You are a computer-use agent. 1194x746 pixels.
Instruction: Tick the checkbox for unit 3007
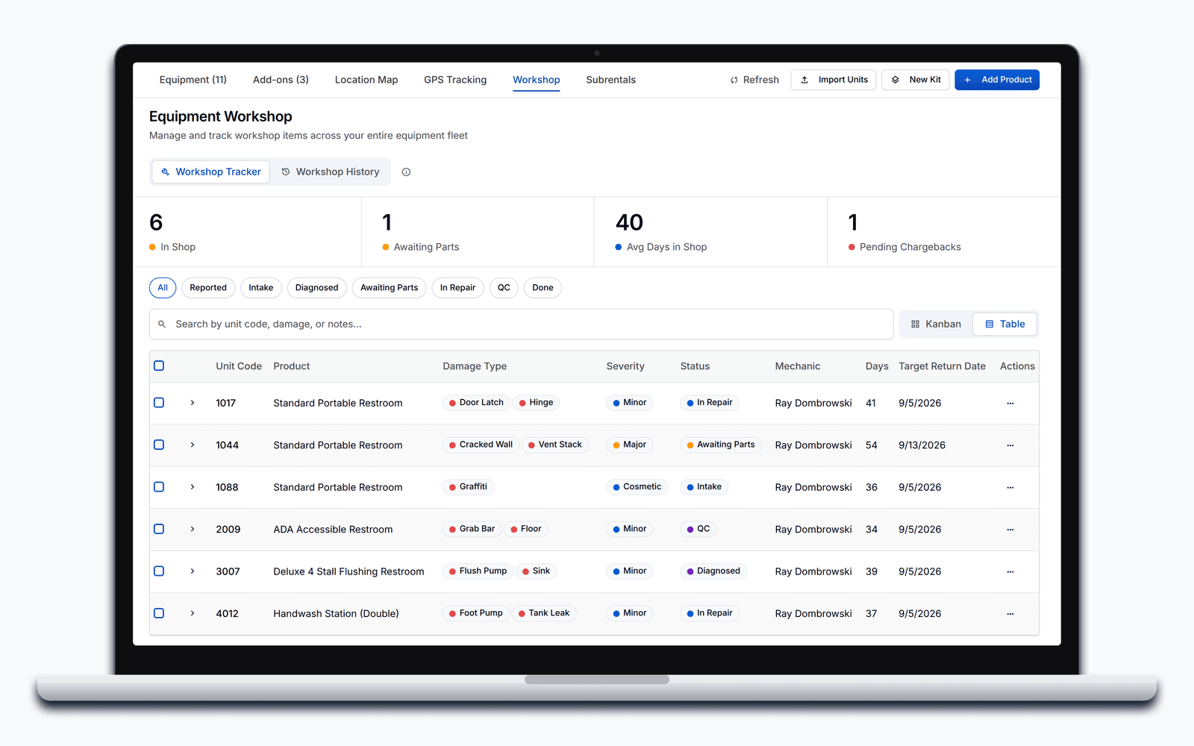pos(159,571)
